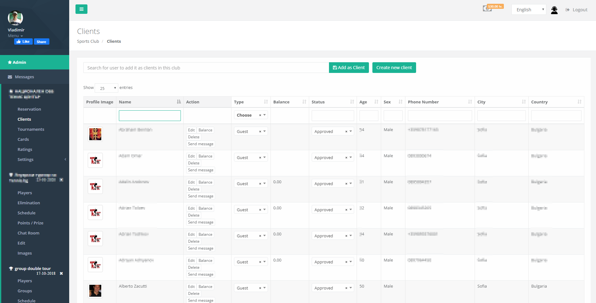Open Tournaments in the sidebar
This screenshot has height=303, width=596.
pos(31,129)
